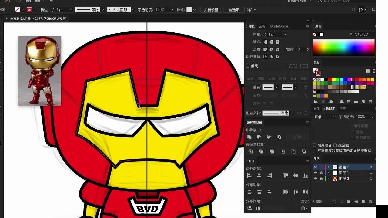The width and height of the screenshot is (388, 218).
Task: Click the 限制 miter limit field
Action: pos(300,49)
